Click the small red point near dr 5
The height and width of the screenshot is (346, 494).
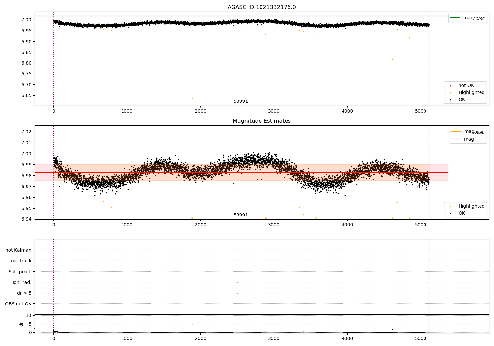(192, 324)
